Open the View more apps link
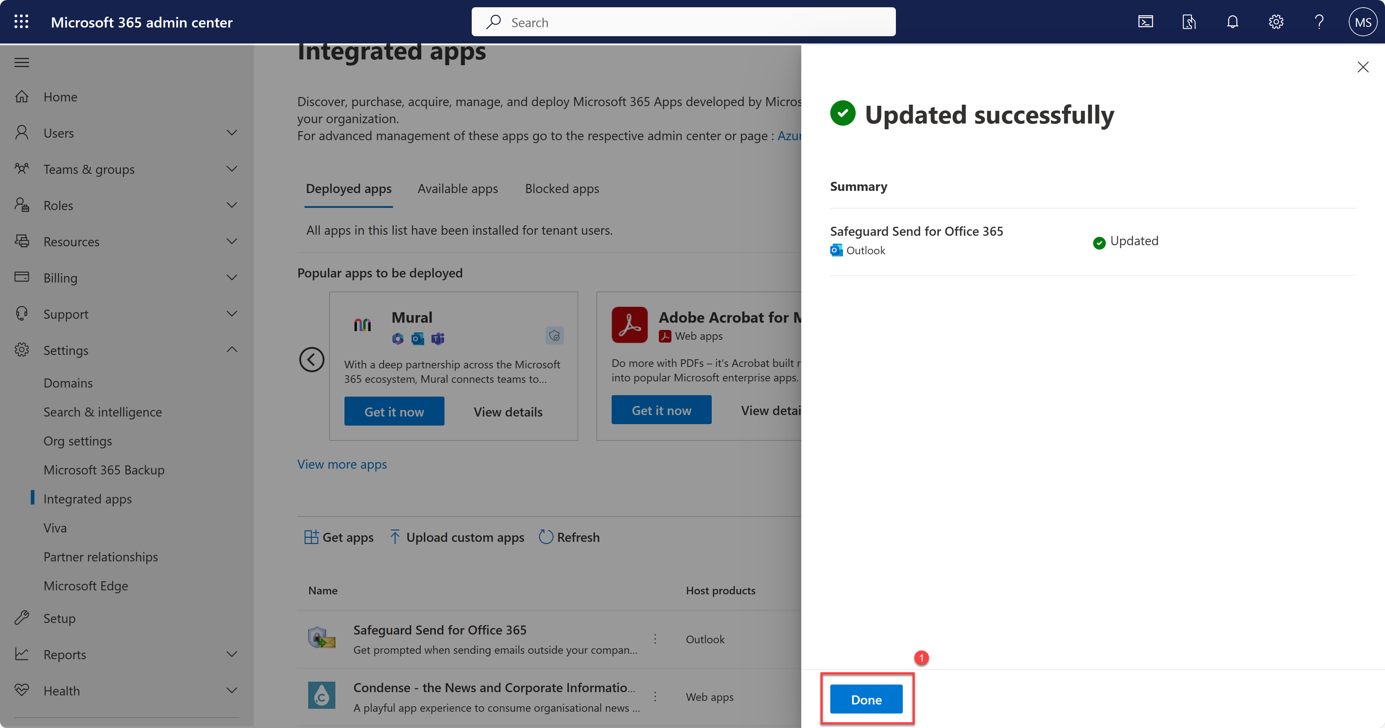The height and width of the screenshot is (728, 1385). click(342, 464)
